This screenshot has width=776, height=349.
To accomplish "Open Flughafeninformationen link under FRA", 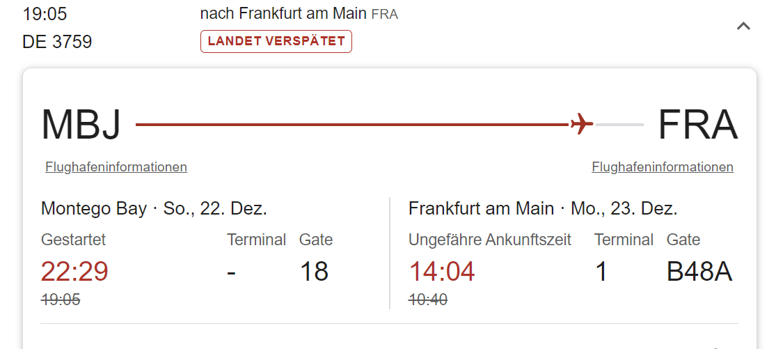I will pyautogui.click(x=663, y=167).
